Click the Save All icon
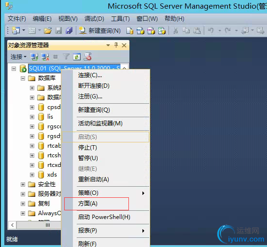267x247 pixels. pyautogui.click(x=69, y=31)
